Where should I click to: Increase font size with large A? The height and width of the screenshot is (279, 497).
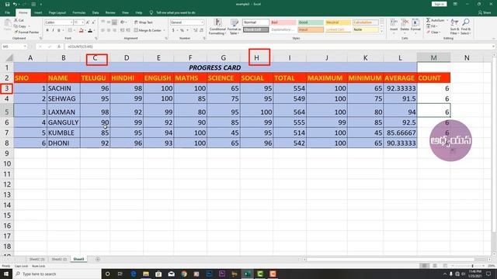point(88,22)
